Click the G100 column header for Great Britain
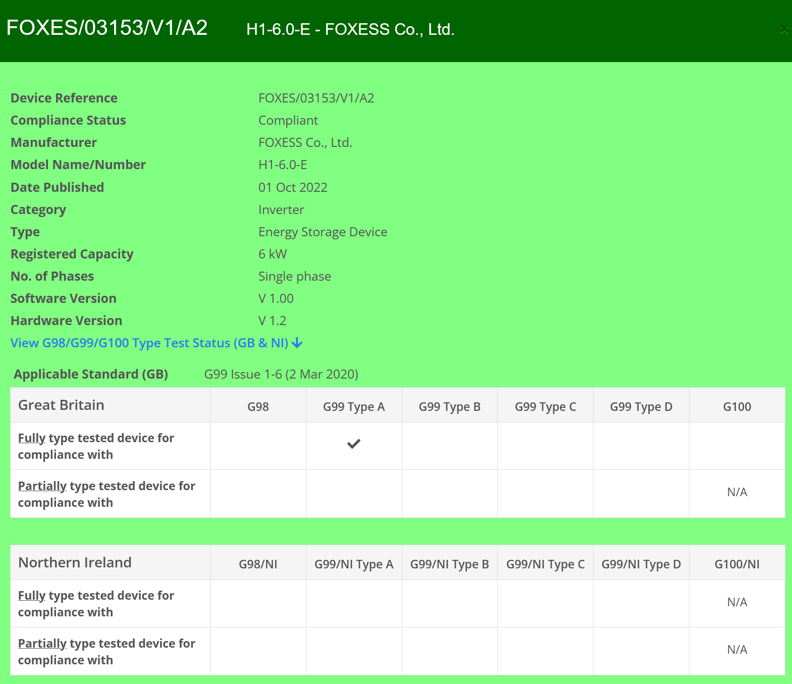Screen dimensions: 792x684 tap(736, 407)
